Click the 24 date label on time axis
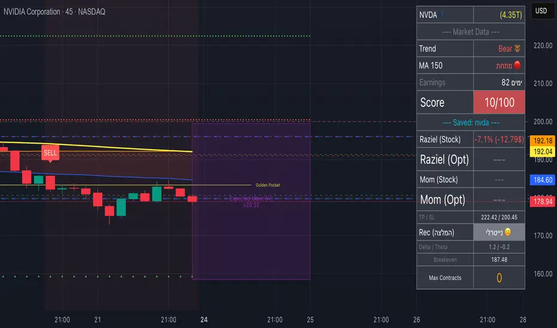 point(204,320)
